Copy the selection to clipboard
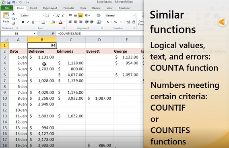The image size is (229, 148). click(x=13, y=18)
